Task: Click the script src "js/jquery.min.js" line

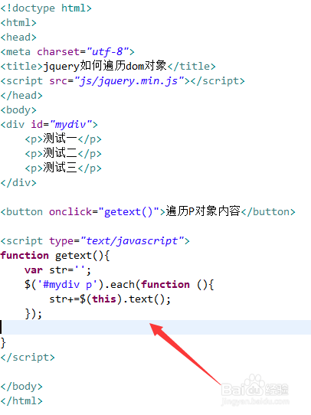Action: click(x=123, y=81)
